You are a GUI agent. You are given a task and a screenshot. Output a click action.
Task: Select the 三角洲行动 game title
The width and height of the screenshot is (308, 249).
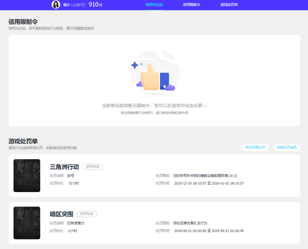click(x=64, y=167)
